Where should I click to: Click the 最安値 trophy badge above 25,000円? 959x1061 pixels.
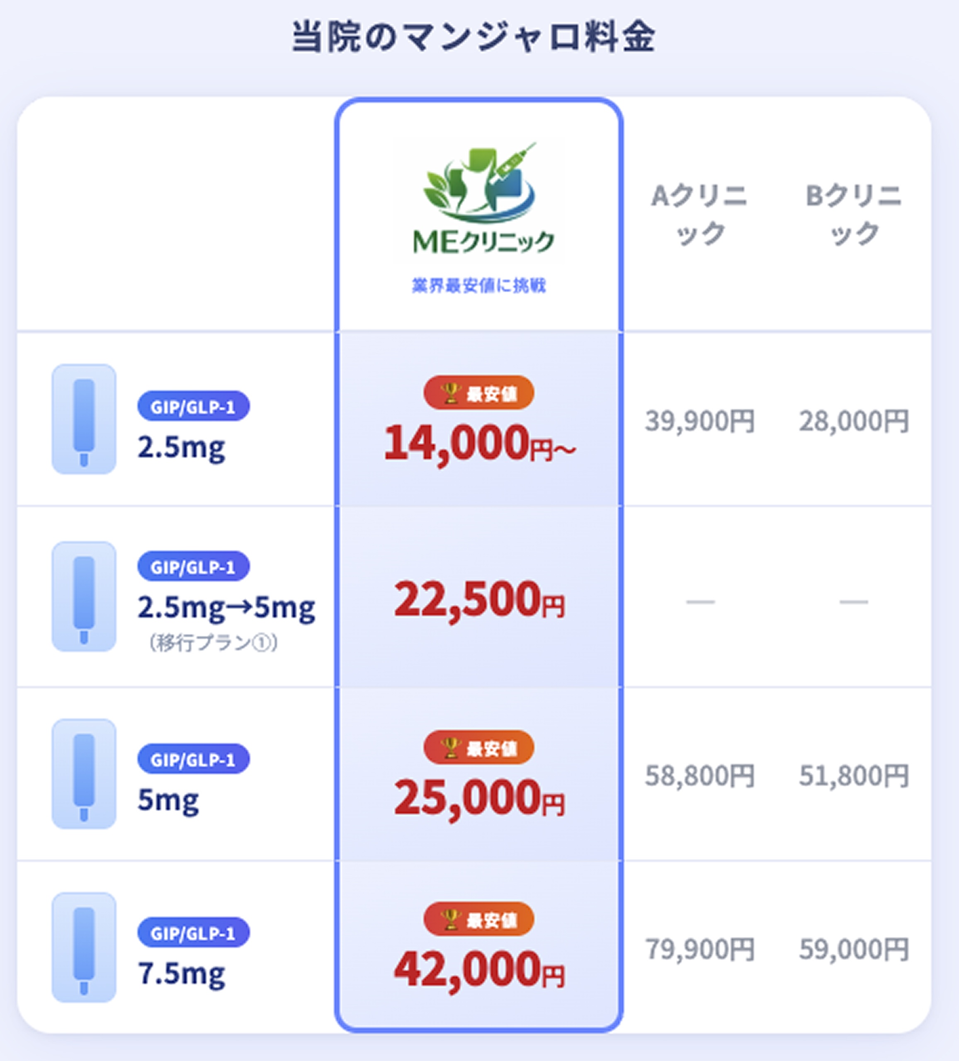tap(479, 747)
